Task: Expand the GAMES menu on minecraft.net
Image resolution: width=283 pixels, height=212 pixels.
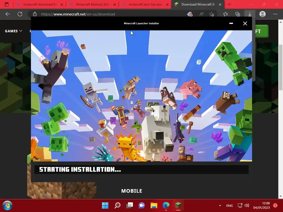Action: [14, 31]
